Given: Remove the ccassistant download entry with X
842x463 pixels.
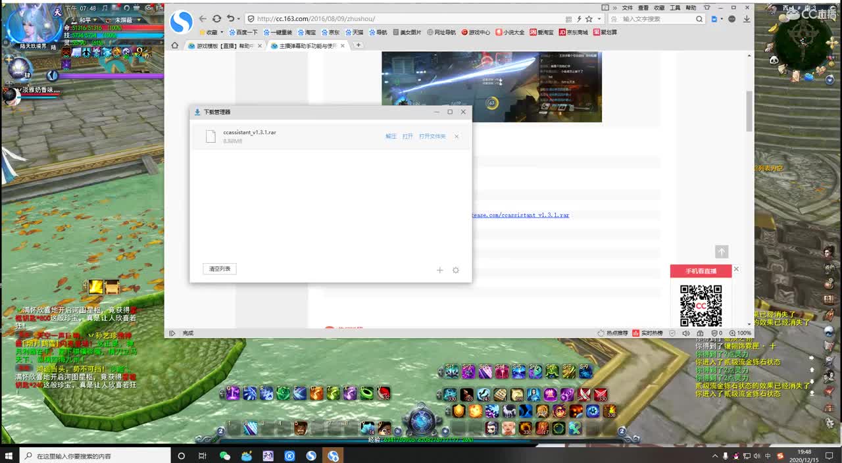Looking at the screenshot, I should [457, 136].
